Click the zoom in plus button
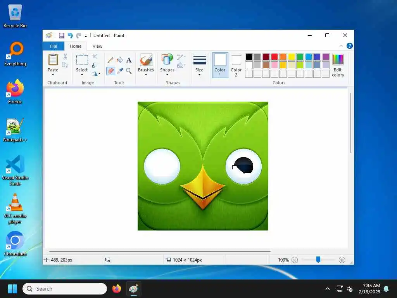The image size is (397, 298). tap(342, 260)
